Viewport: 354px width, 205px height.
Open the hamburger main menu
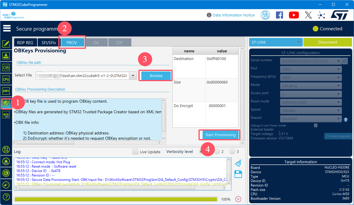tap(7, 29)
